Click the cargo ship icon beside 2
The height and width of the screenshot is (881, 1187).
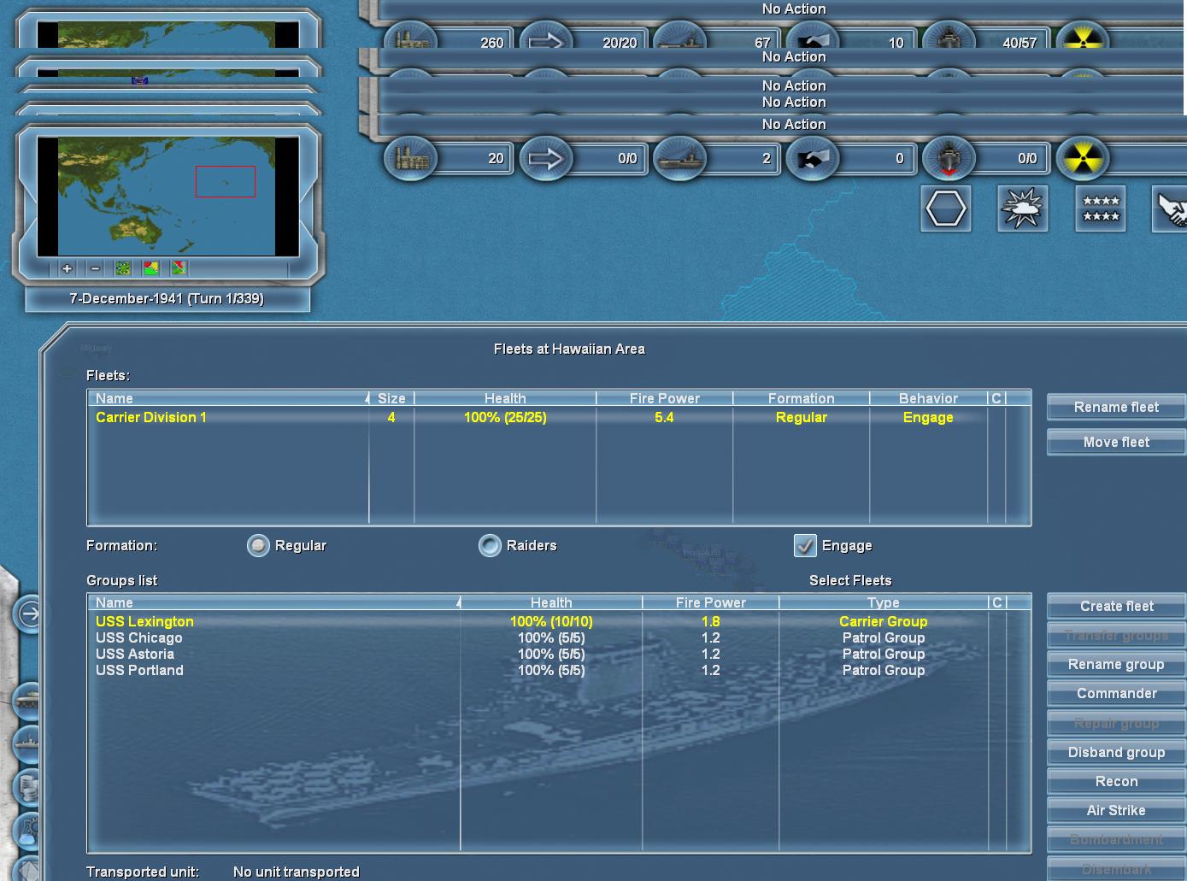tap(679, 159)
